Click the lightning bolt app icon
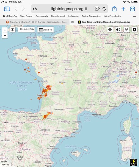Image resolution: width=139 pixels, height=167 pixels. point(134,162)
